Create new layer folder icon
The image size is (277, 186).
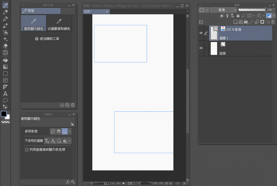coord(246,22)
